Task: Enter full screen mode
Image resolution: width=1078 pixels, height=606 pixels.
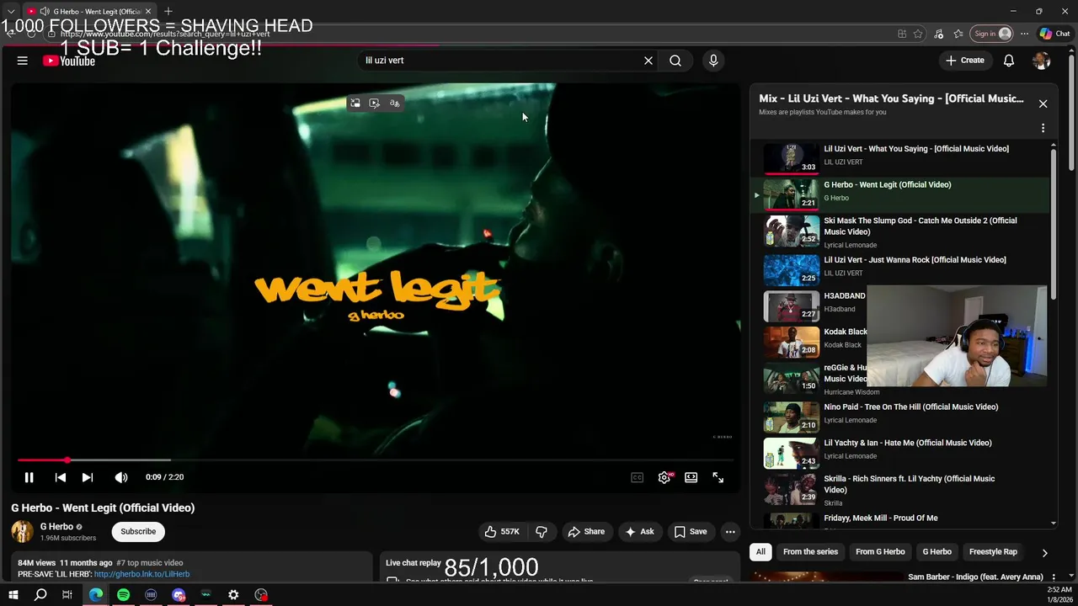Action: [x=718, y=477]
